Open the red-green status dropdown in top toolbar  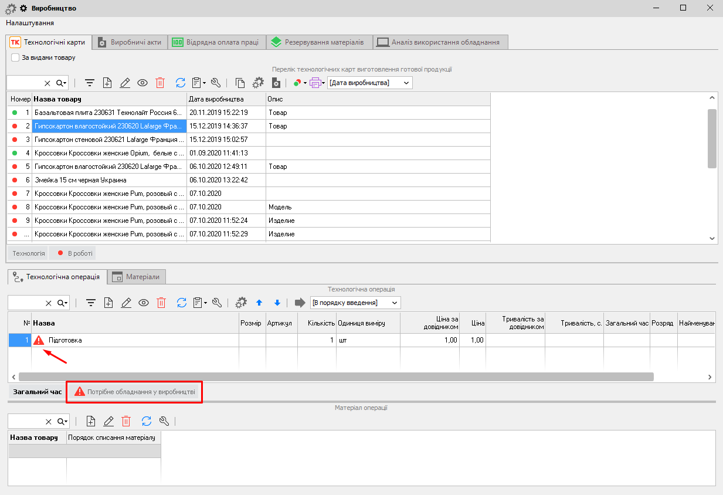coord(300,83)
